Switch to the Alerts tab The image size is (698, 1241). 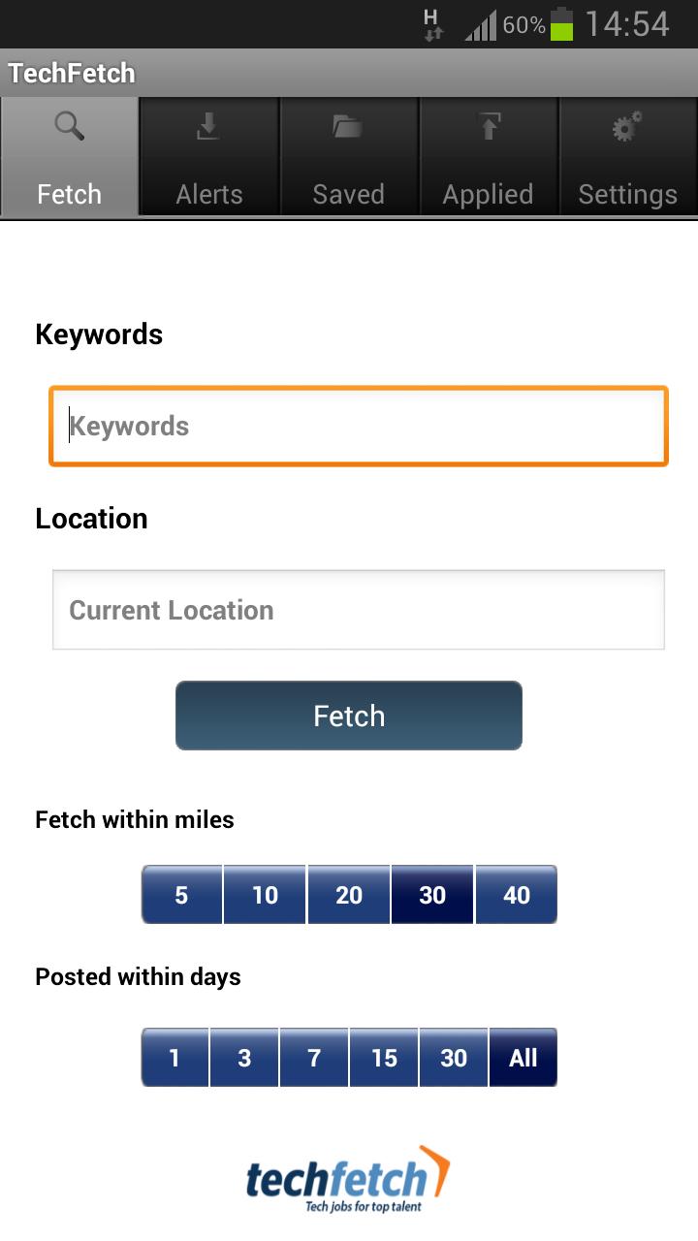click(208, 194)
